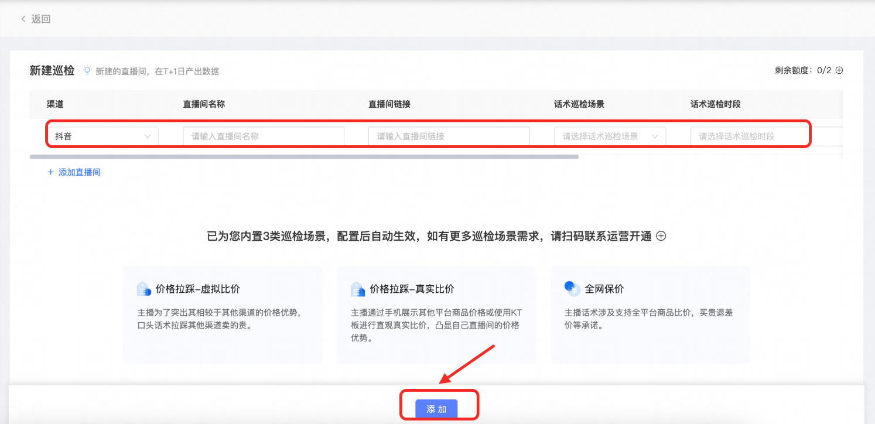
Task: Click the 价格拉踩-真实比价 card icon
Action: (x=358, y=289)
